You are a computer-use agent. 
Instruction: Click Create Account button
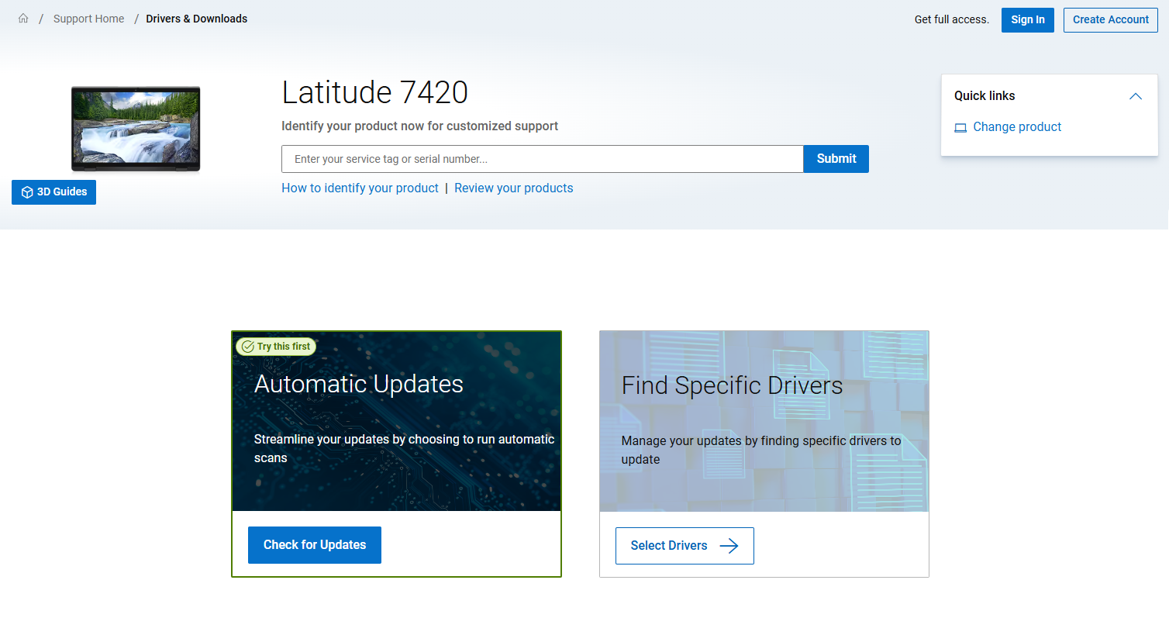point(1111,19)
